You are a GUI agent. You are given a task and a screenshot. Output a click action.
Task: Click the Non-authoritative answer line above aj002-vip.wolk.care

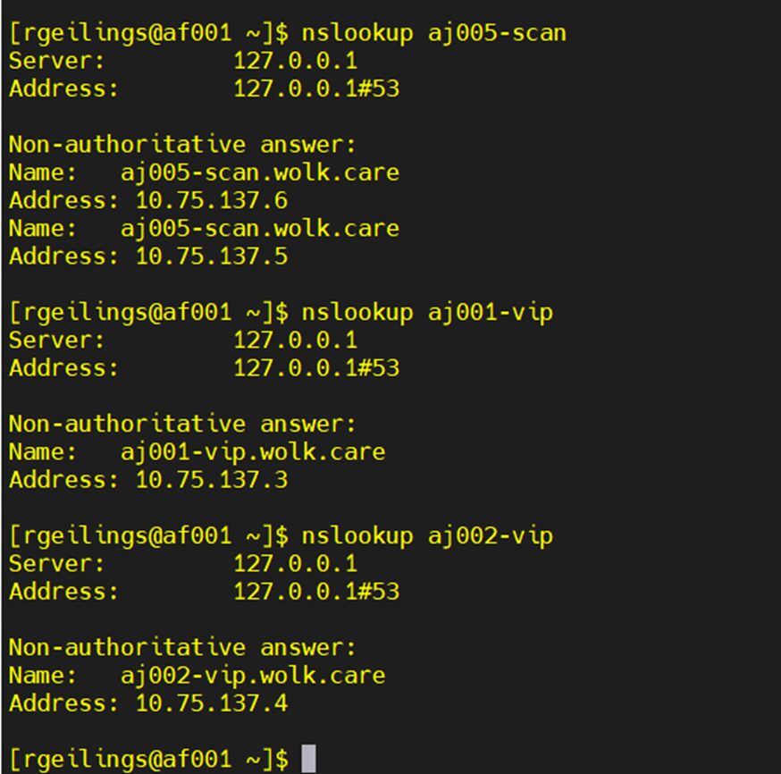pos(182,646)
